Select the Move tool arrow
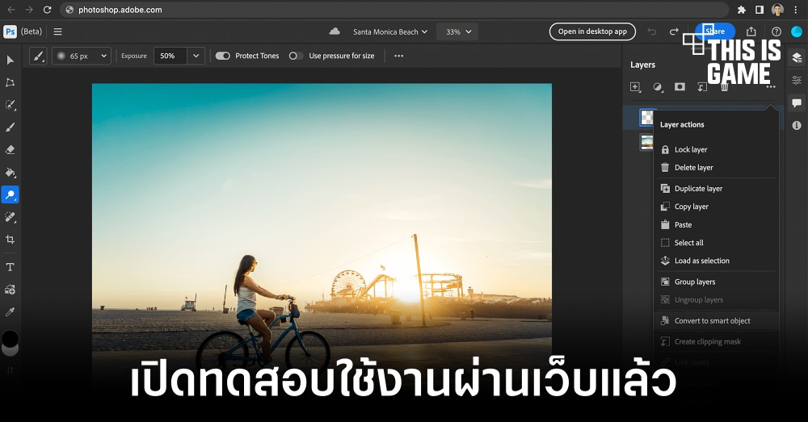The width and height of the screenshot is (808, 422). [11, 61]
